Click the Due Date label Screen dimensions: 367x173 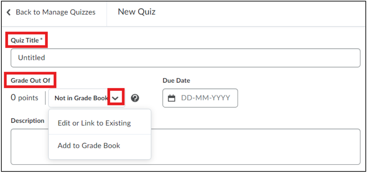pos(176,81)
